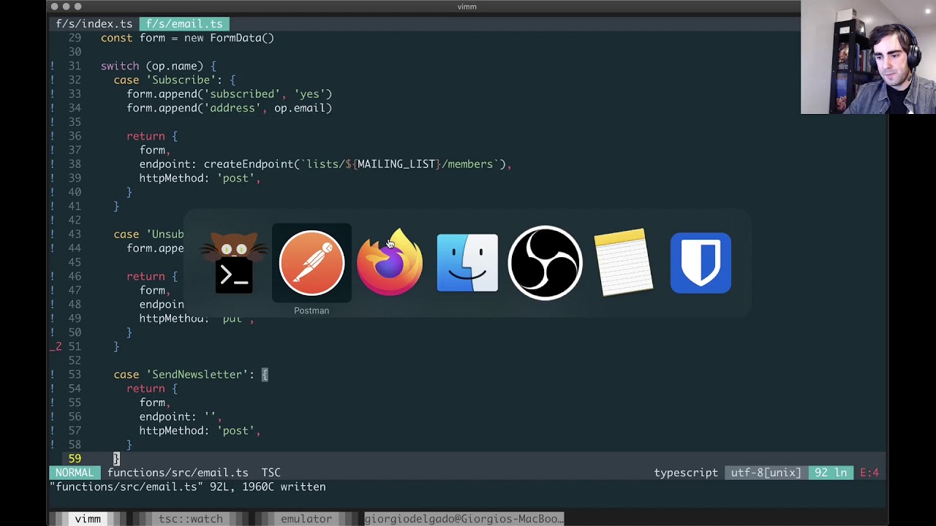Click the 92 ln line count indicator
Image resolution: width=936 pixels, height=526 pixels.
pos(830,473)
